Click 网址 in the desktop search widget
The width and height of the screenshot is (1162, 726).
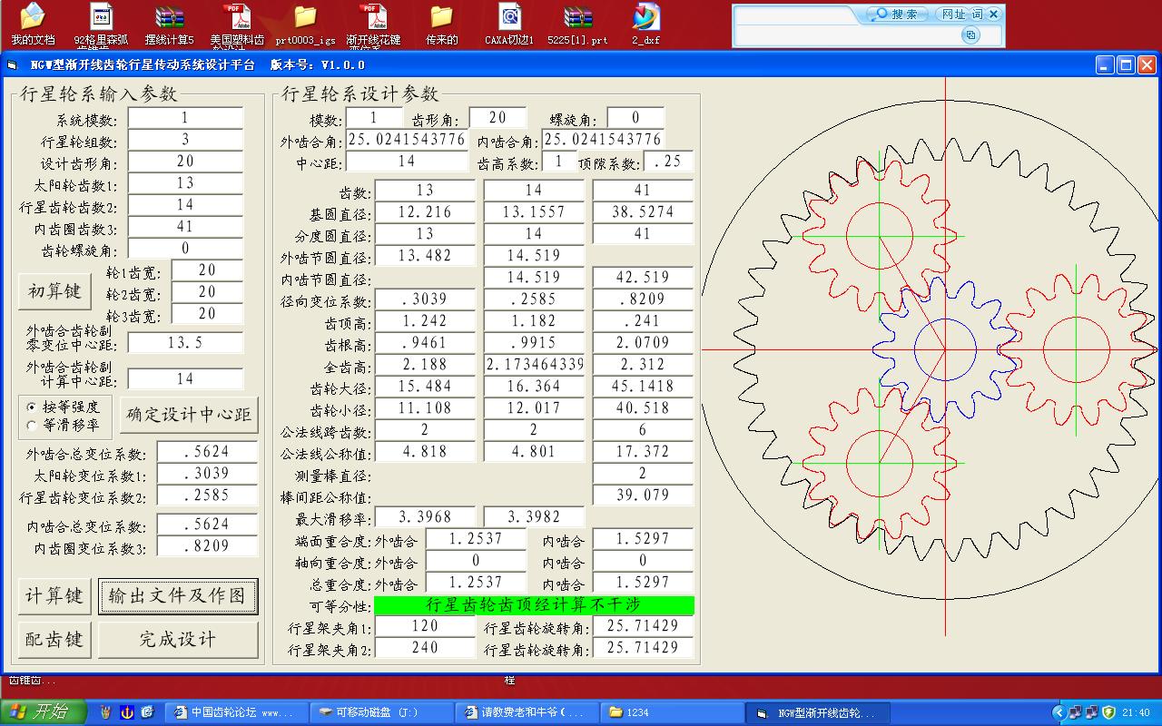coord(954,15)
